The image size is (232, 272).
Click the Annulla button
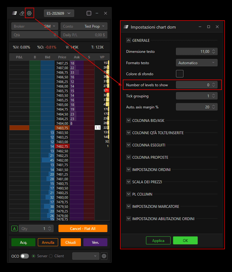[x=48, y=242]
